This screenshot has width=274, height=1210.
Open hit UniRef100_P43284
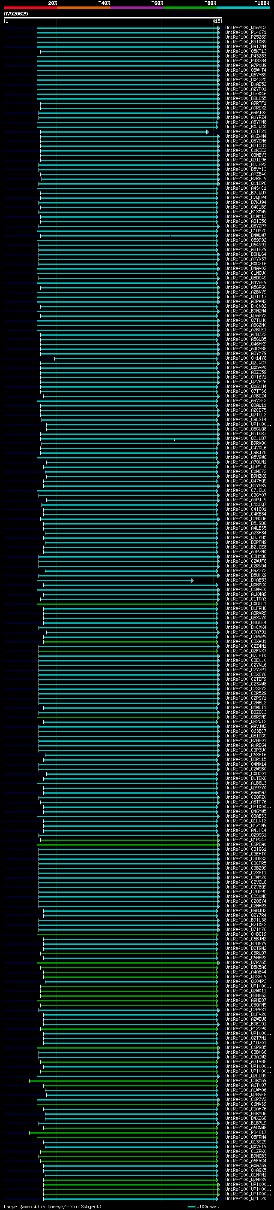(246, 61)
